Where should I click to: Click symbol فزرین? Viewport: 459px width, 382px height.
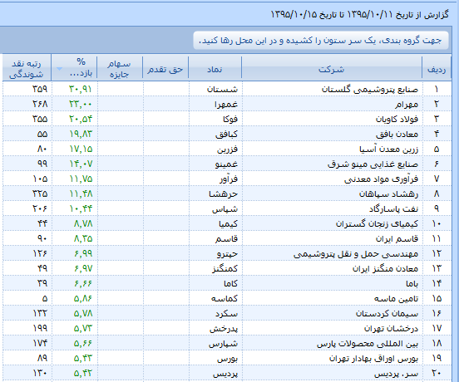228,149
